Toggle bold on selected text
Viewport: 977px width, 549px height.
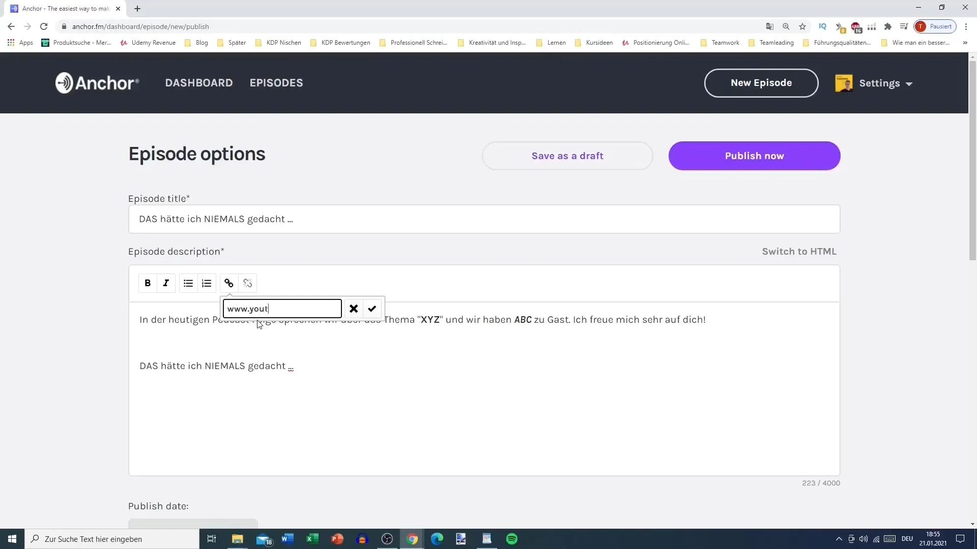(x=148, y=283)
